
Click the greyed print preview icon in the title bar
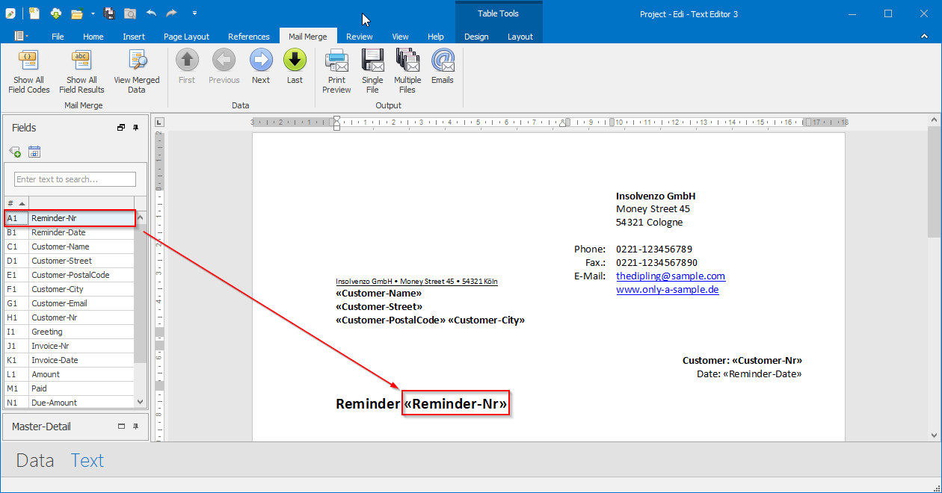click(x=130, y=13)
